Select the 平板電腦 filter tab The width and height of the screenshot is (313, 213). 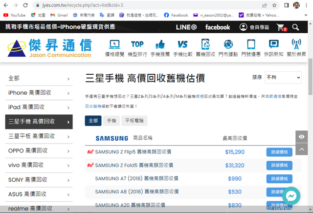coord(135,120)
